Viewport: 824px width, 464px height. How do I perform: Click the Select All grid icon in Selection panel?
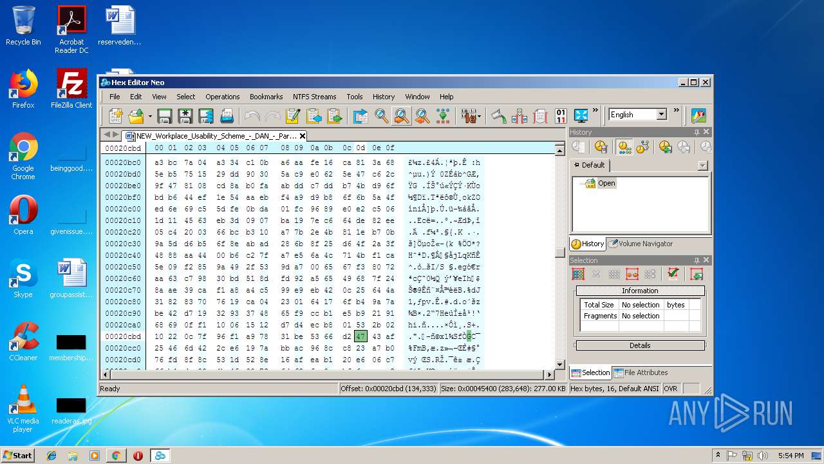[578, 274]
